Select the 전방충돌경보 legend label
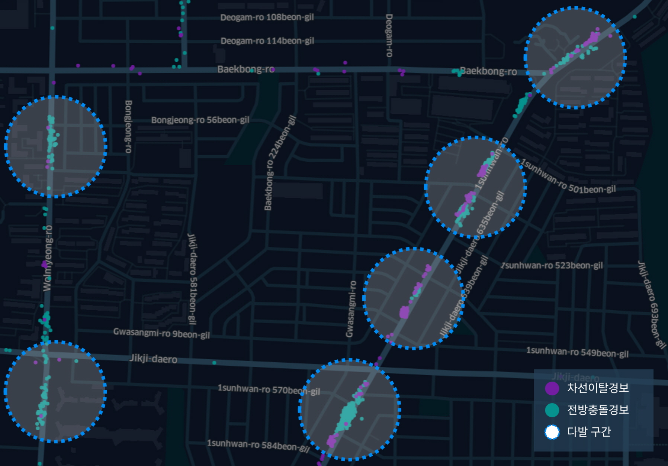 [x=598, y=410]
